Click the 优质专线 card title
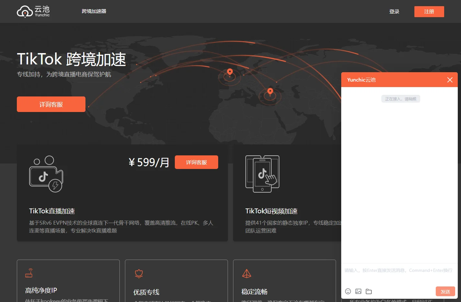Viewport: 461px width, 302px height. pos(146,292)
